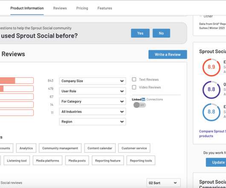
Task: Select the Media platforms tag
Action: click(48, 160)
